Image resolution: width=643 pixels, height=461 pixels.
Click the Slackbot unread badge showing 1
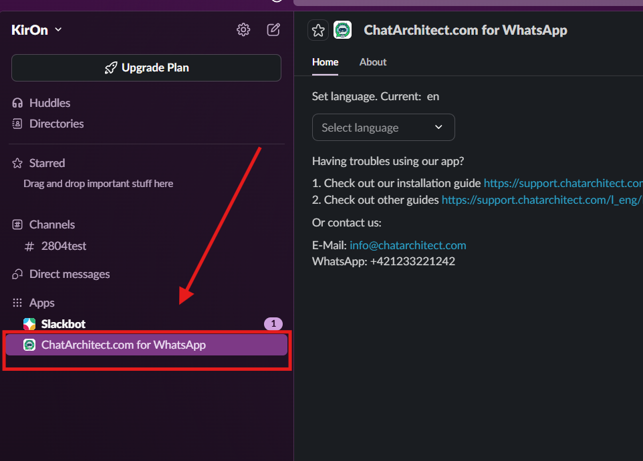click(x=273, y=324)
